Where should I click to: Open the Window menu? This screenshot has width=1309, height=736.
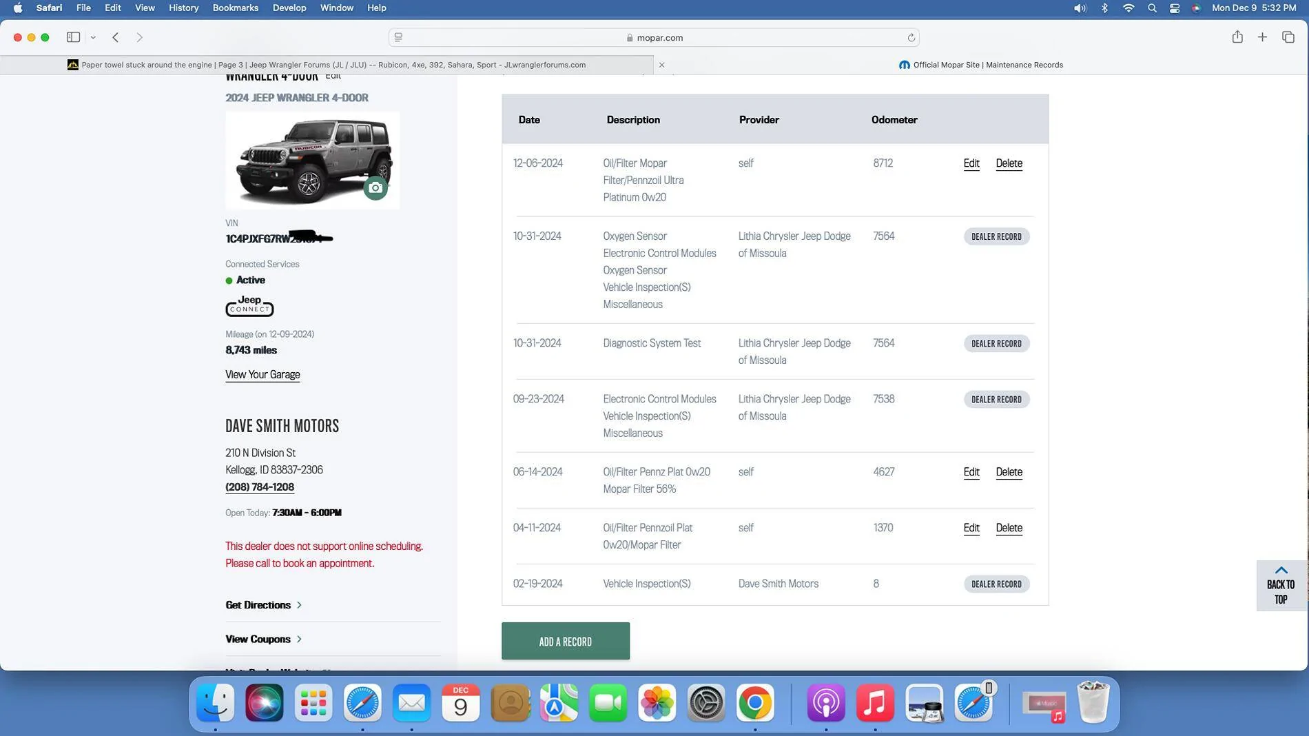click(x=337, y=8)
